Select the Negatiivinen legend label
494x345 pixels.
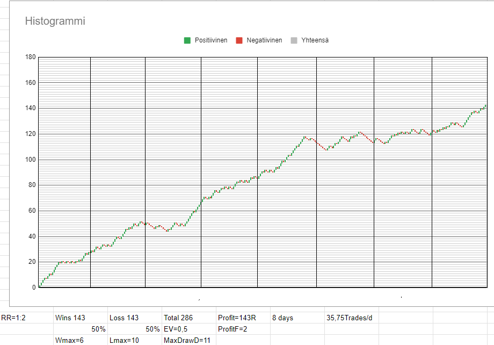(x=264, y=40)
